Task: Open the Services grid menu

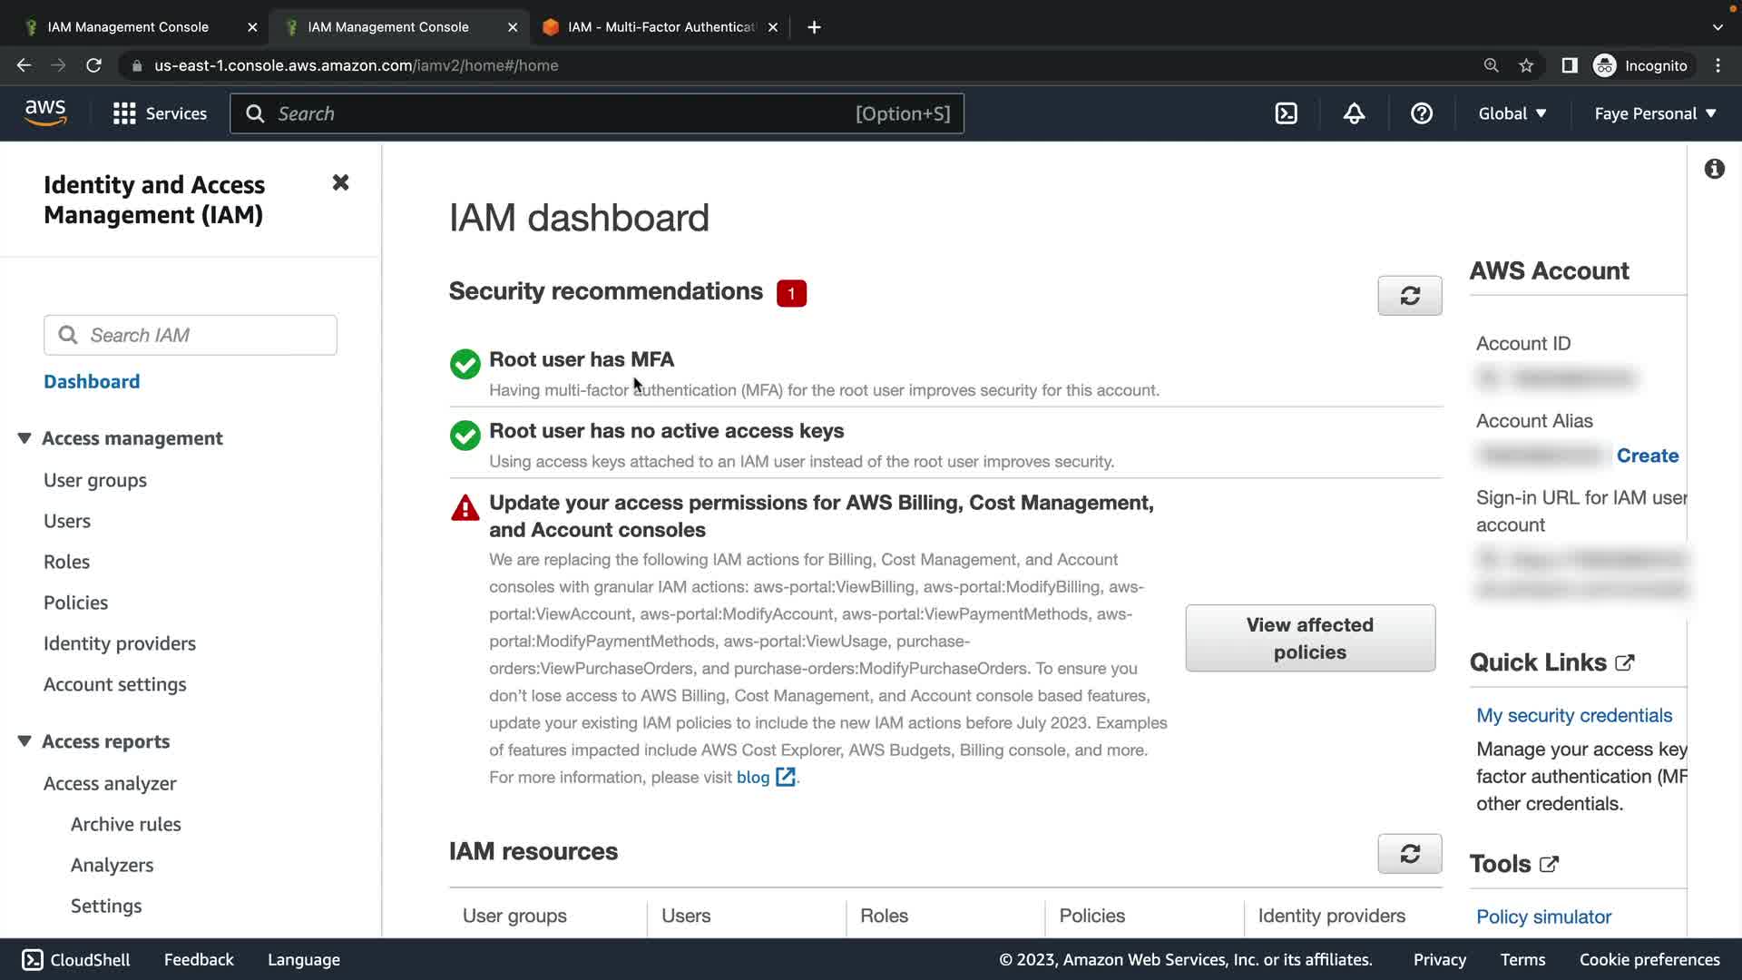Action: click(160, 113)
